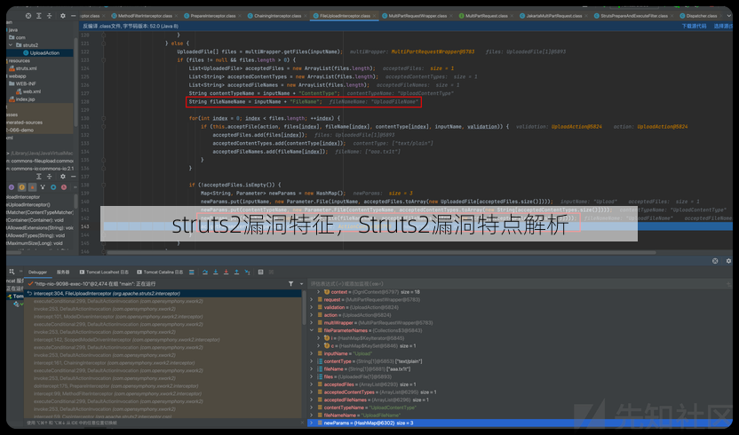Click the Project panel settings gear icon
739x435 pixels.
pyautogui.click(x=63, y=16)
